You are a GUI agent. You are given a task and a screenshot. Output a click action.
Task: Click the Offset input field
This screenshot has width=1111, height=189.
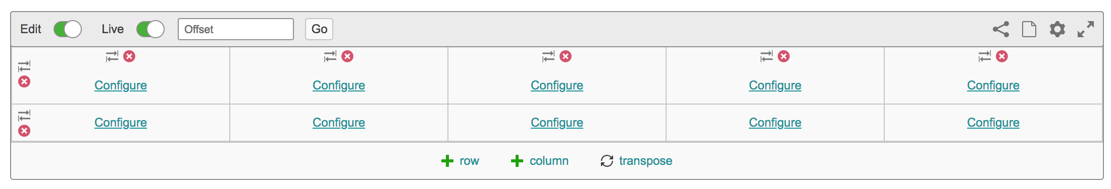[x=236, y=29]
